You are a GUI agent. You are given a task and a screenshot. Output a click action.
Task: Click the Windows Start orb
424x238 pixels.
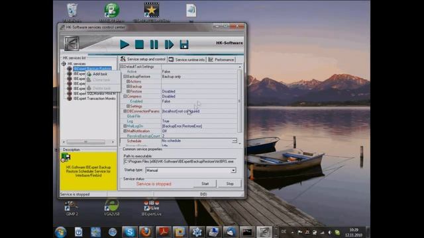pyautogui.click(x=60, y=232)
